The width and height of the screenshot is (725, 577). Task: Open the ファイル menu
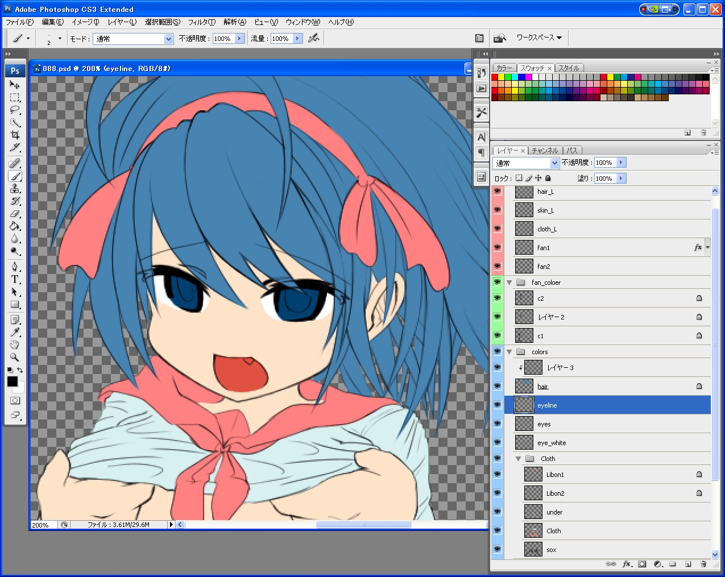[x=20, y=22]
